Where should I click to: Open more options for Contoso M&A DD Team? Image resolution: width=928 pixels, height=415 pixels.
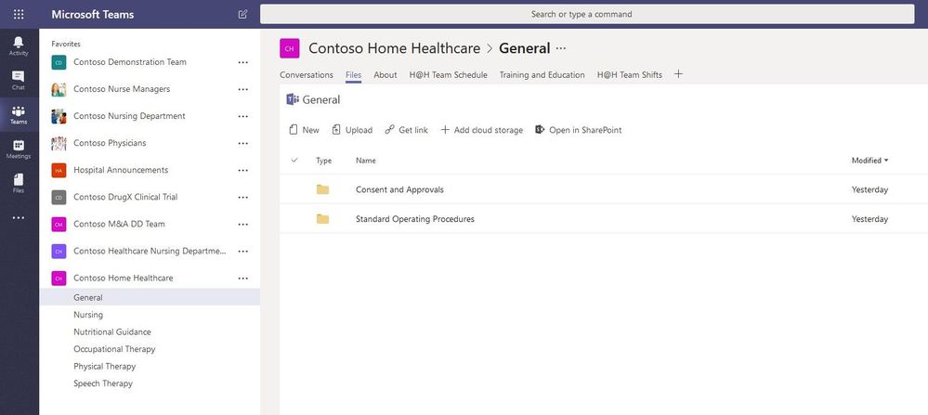(242, 224)
